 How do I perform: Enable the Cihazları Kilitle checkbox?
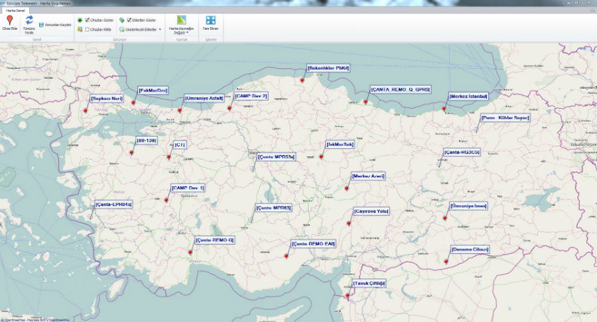coord(88,29)
